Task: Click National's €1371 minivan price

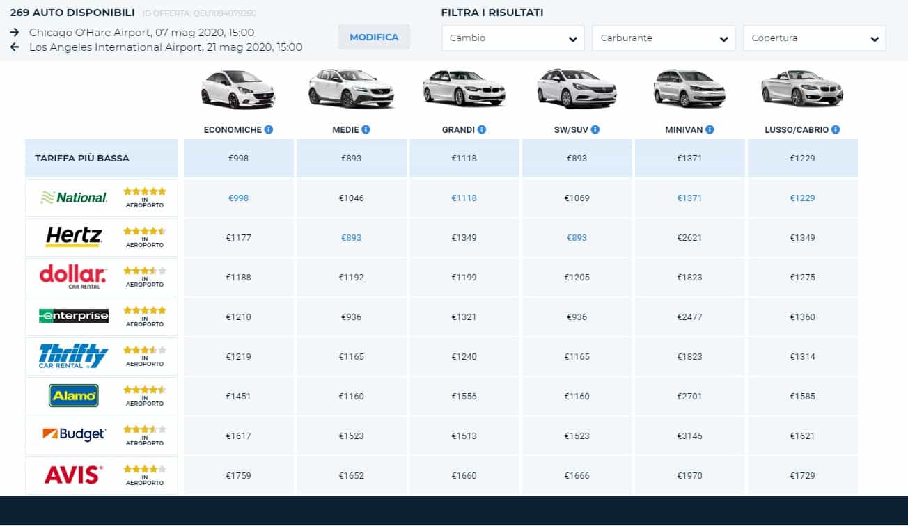Action: point(689,198)
